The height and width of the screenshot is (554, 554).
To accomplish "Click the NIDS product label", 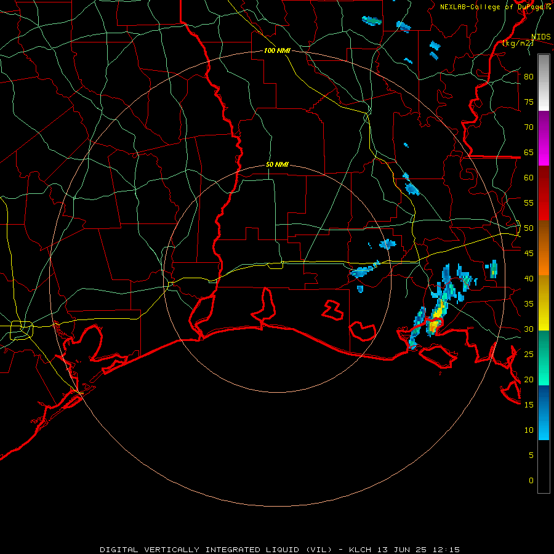I will click(x=541, y=37).
